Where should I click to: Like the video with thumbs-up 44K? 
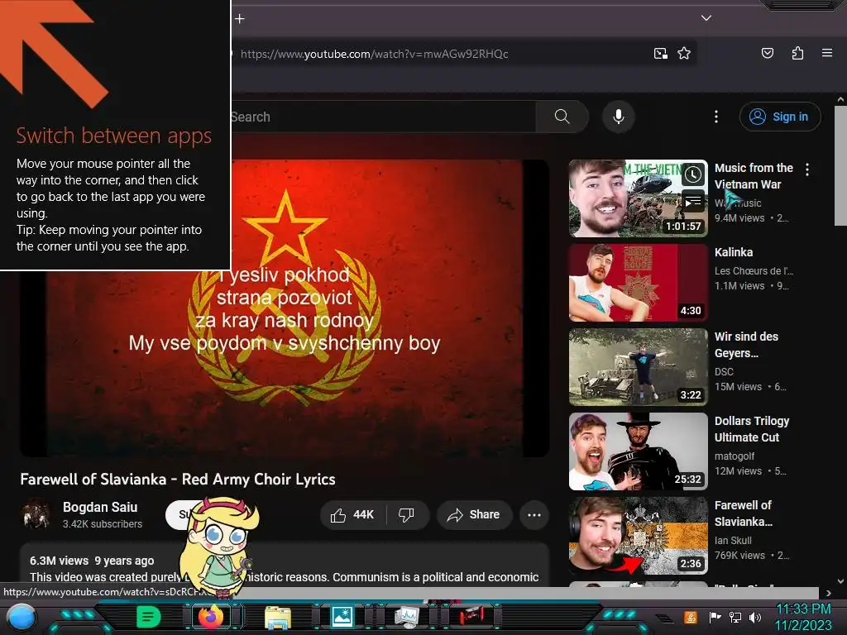click(x=352, y=515)
